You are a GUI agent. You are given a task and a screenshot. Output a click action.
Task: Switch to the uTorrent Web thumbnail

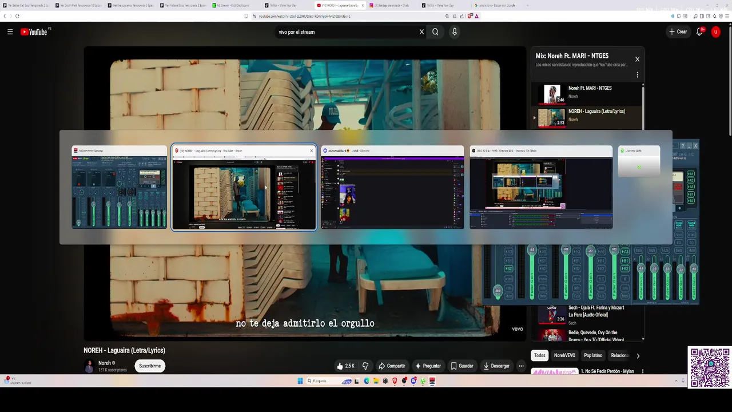click(639, 161)
